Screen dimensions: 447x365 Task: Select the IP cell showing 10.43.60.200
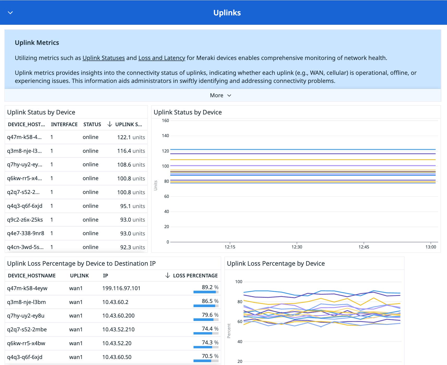pyautogui.click(x=119, y=316)
